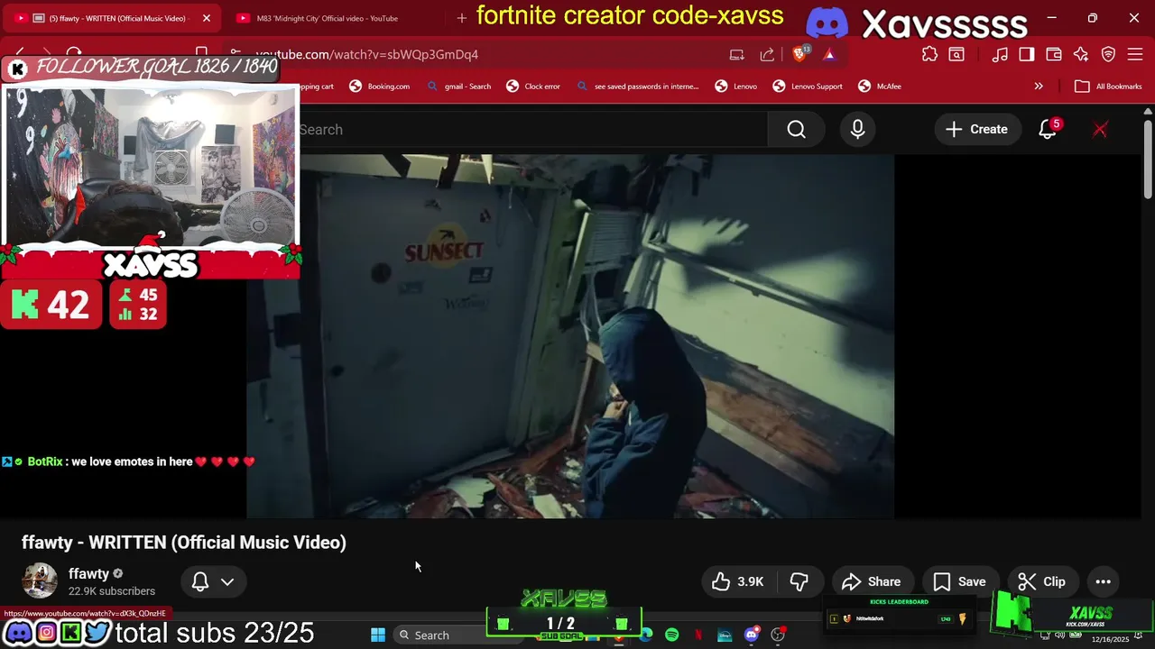Image resolution: width=1155 pixels, height=649 pixels.
Task: Open Microsoft Edge from the taskbar
Action: pos(646,635)
